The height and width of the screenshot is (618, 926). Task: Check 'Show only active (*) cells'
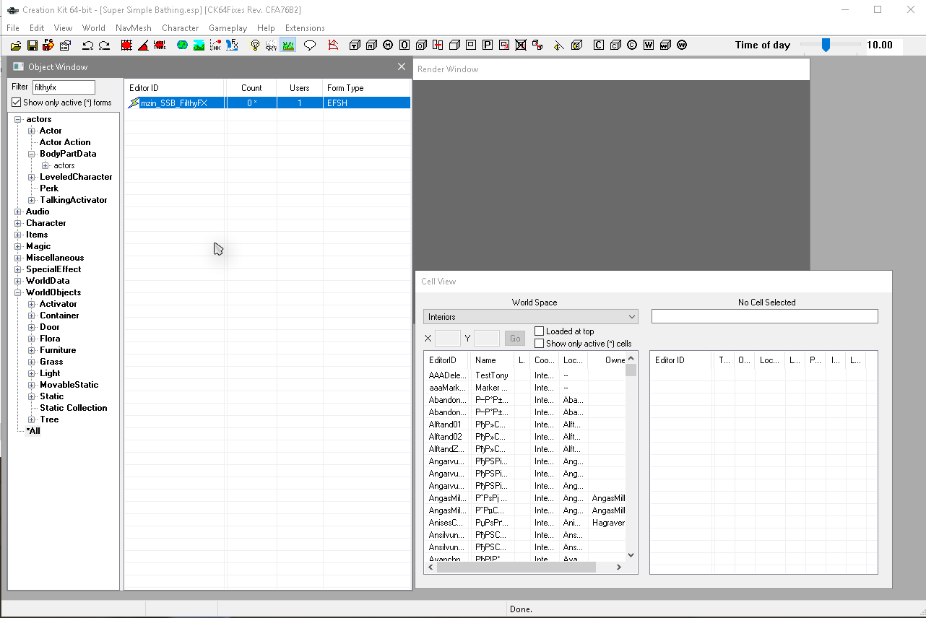click(x=539, y=344)
